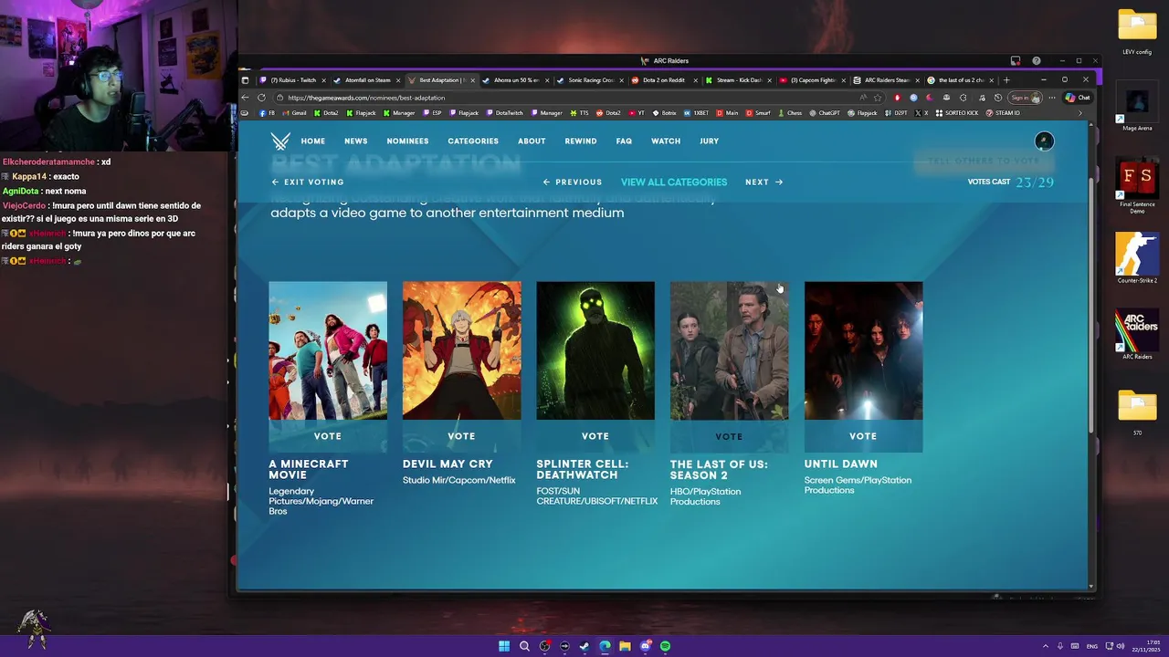Open the 1XBET bookmark
This screenshot has width=1169, height=657.
point(696,113)
